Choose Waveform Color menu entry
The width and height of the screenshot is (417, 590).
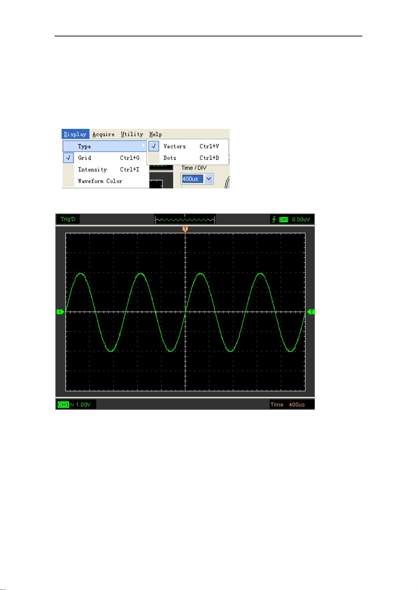106,181
